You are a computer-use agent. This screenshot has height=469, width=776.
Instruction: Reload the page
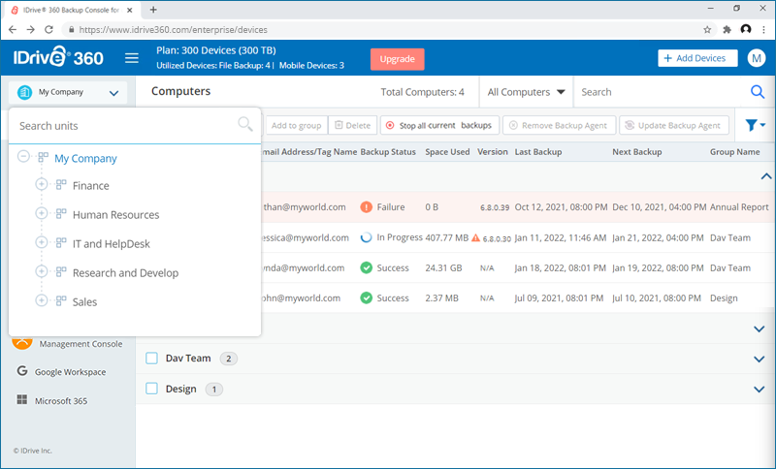(48, 30)
